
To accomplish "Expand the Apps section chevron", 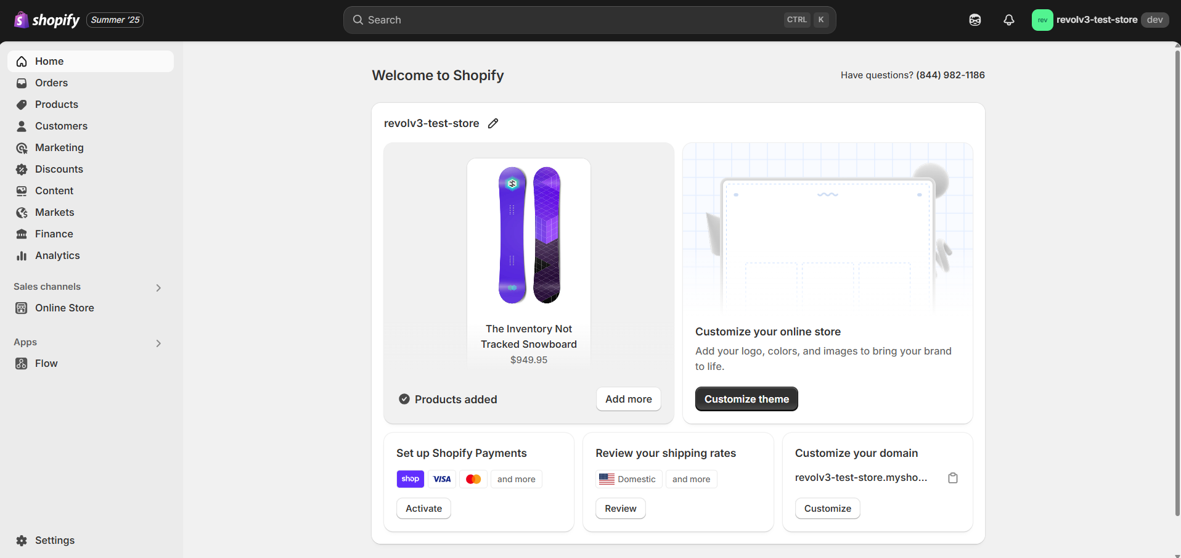I will [158, 343].
